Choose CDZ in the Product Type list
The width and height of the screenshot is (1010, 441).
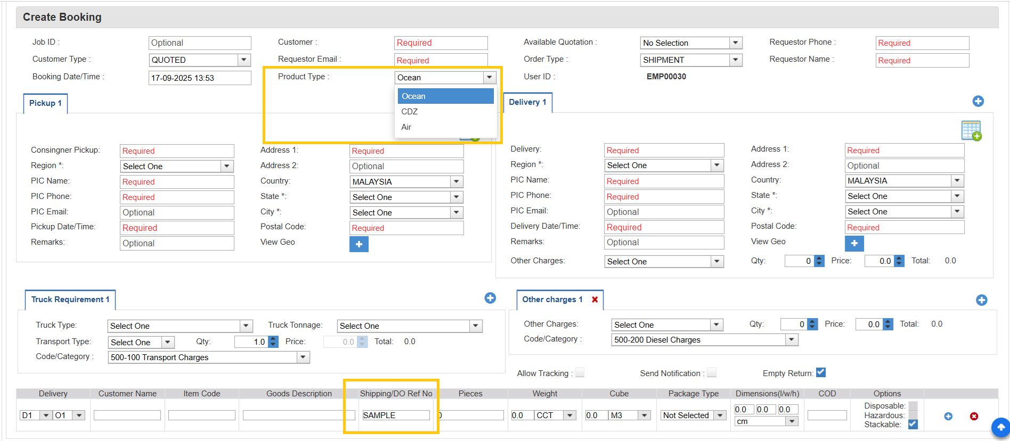[x=446, y=112]
